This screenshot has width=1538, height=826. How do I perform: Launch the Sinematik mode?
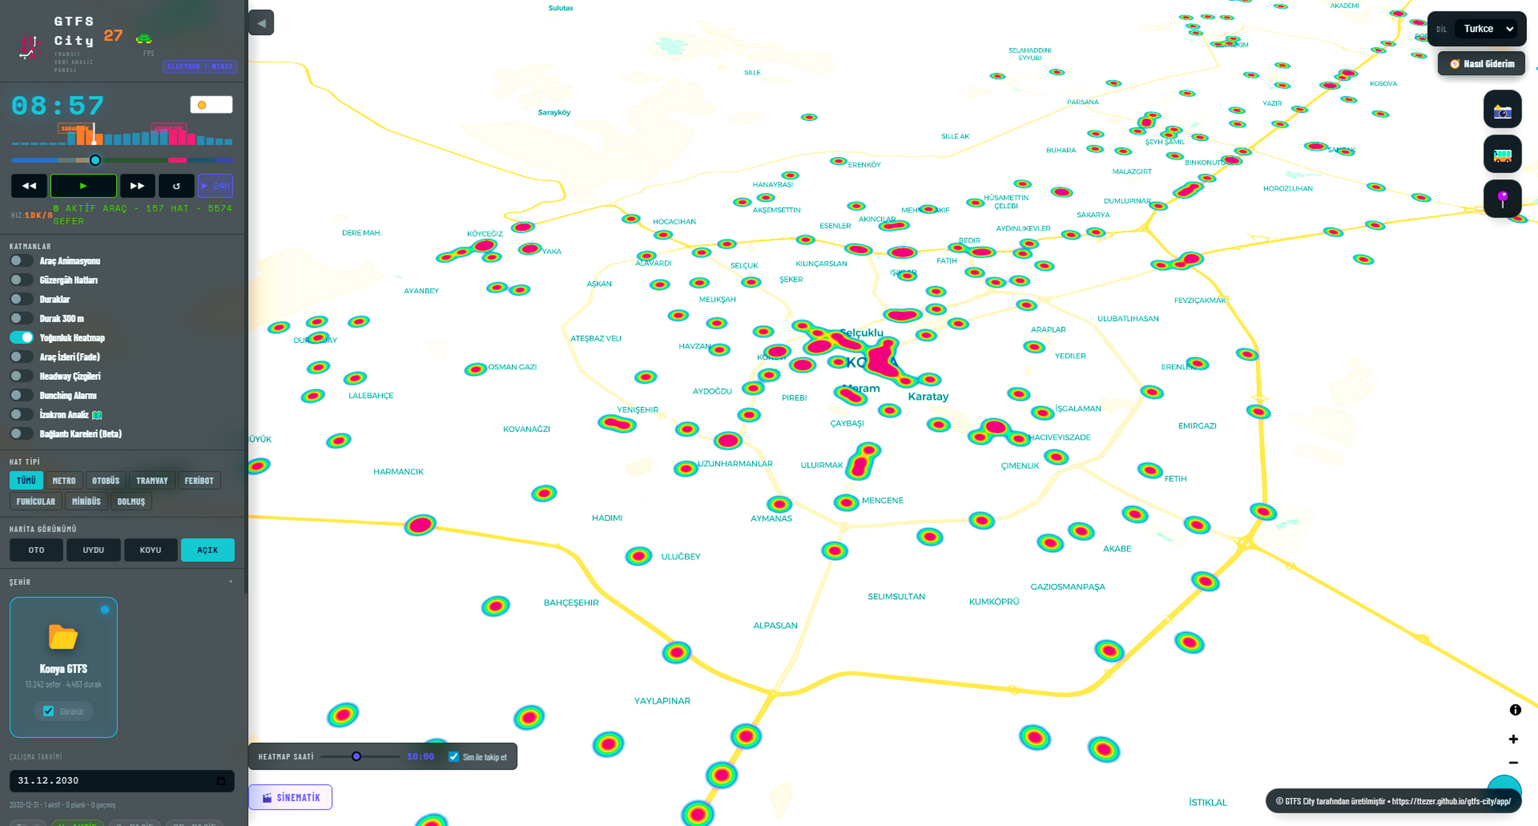pyautogui.click(x=290, y=797)
